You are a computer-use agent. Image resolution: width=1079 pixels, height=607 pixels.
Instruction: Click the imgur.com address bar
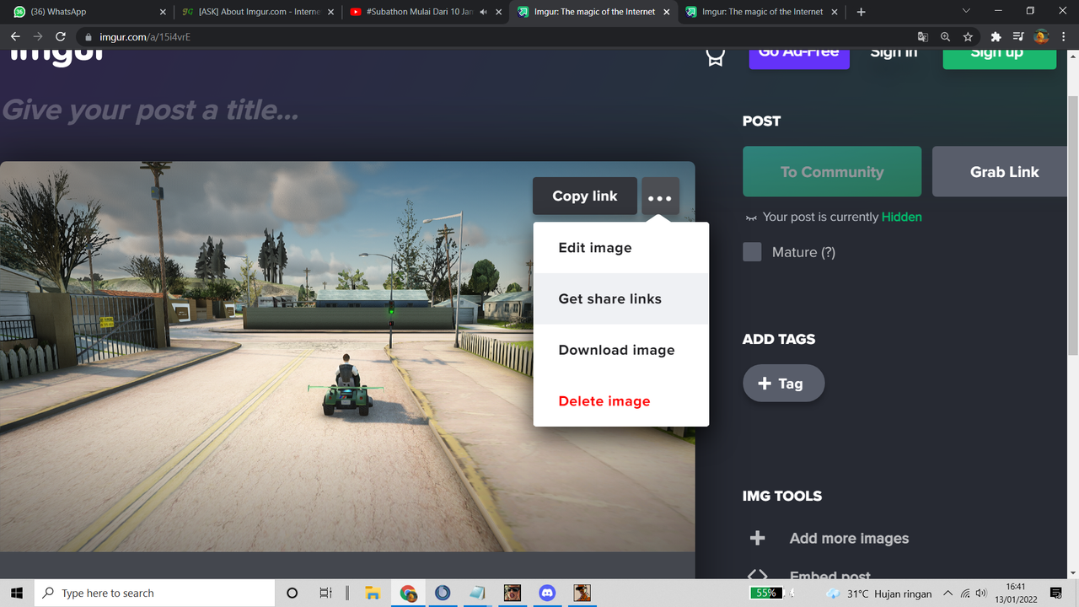click(497, 37)
